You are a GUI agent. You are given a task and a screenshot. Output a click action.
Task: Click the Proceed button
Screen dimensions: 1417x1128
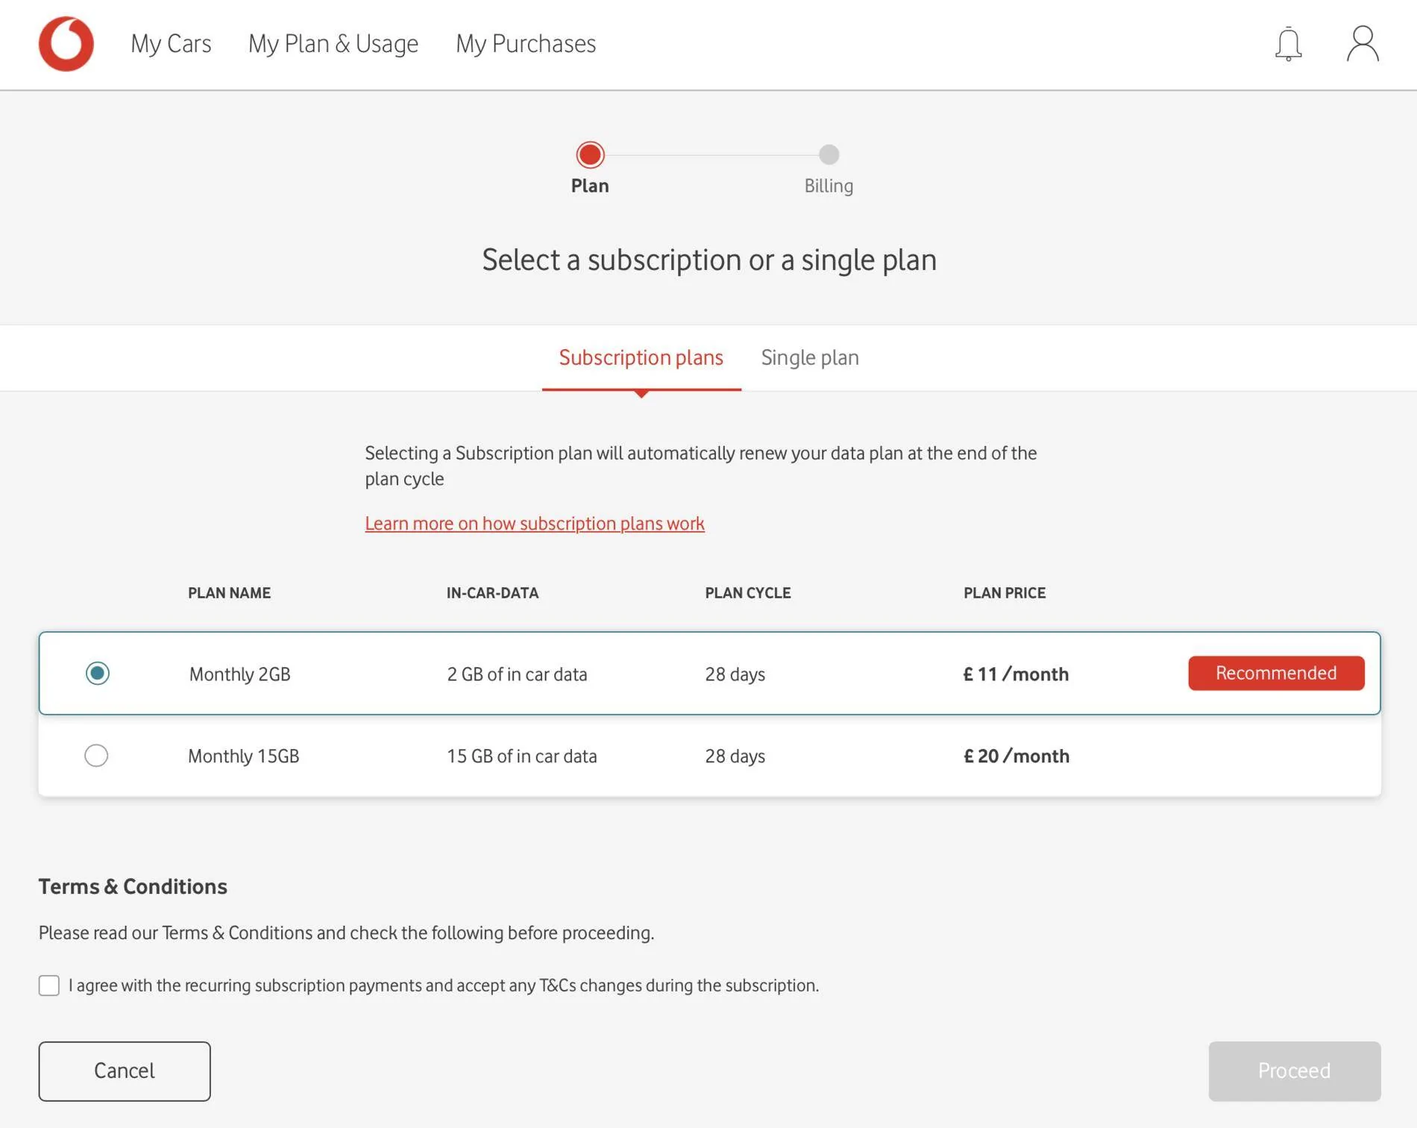point(1295,1071)
